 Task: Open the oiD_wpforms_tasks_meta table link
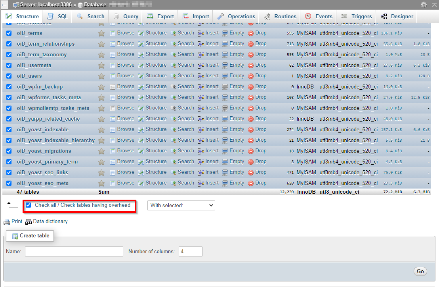pyautogui.click(x=49, y=98)
